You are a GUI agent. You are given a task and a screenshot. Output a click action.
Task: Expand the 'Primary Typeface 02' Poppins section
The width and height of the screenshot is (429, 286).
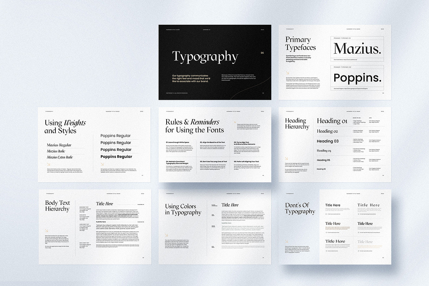coord(342,66)
